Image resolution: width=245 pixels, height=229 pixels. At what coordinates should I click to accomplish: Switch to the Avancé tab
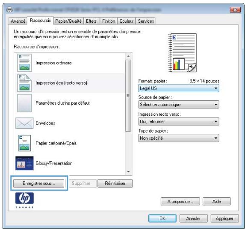(x=18, y=21)
